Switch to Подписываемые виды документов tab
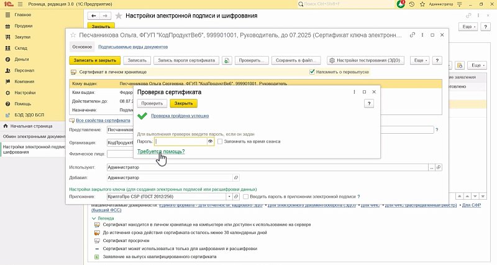Viewport: 497px width, 265px height. click(x=133, y=47)
